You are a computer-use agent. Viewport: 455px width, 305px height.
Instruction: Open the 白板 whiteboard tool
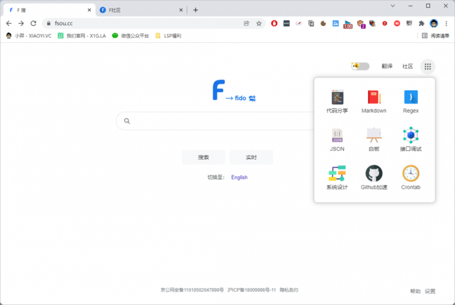[x=374, y=140]
